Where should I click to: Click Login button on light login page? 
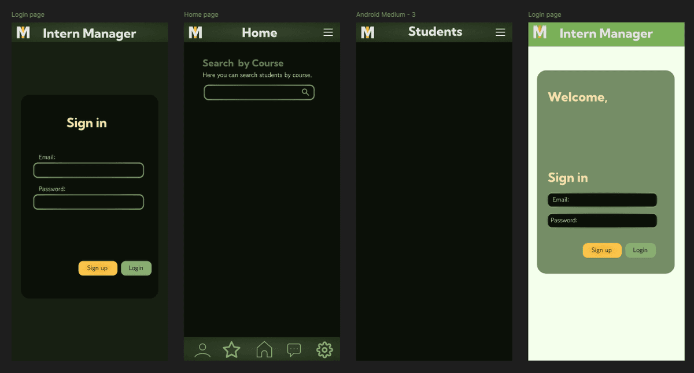[x=640, y=250]
